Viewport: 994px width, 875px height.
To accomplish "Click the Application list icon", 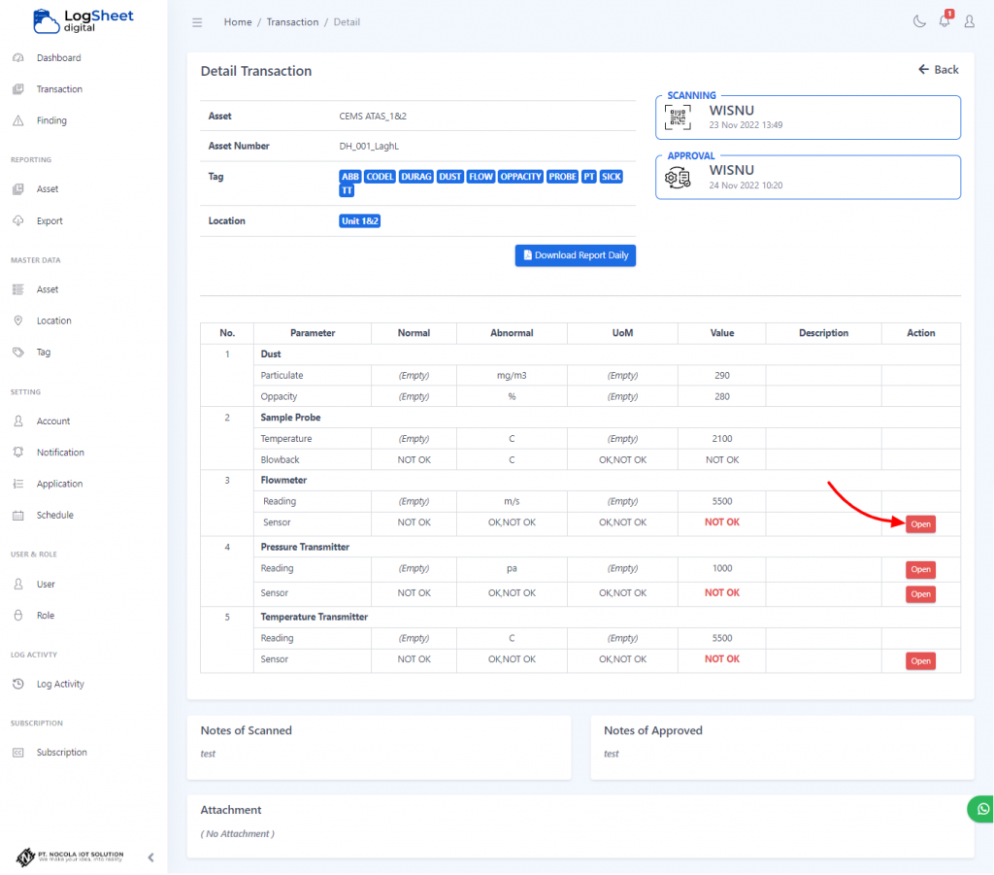I will [x=18, y=484].
